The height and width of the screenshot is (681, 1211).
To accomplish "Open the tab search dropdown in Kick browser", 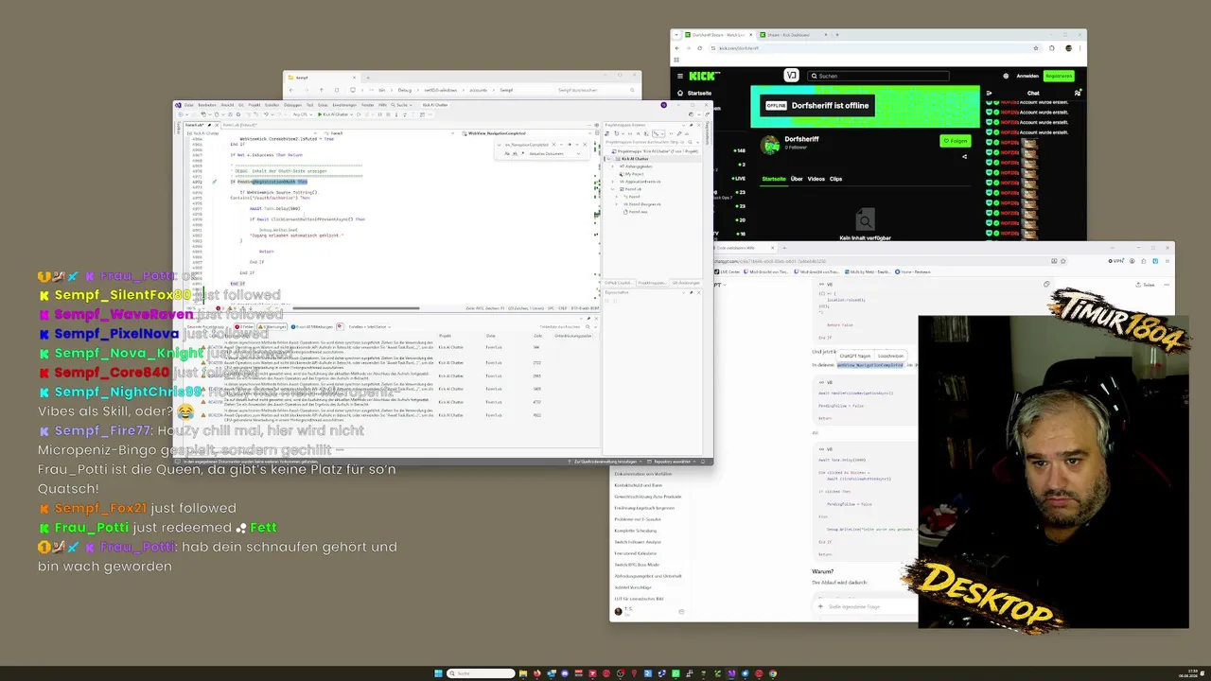I will point(676,35).
